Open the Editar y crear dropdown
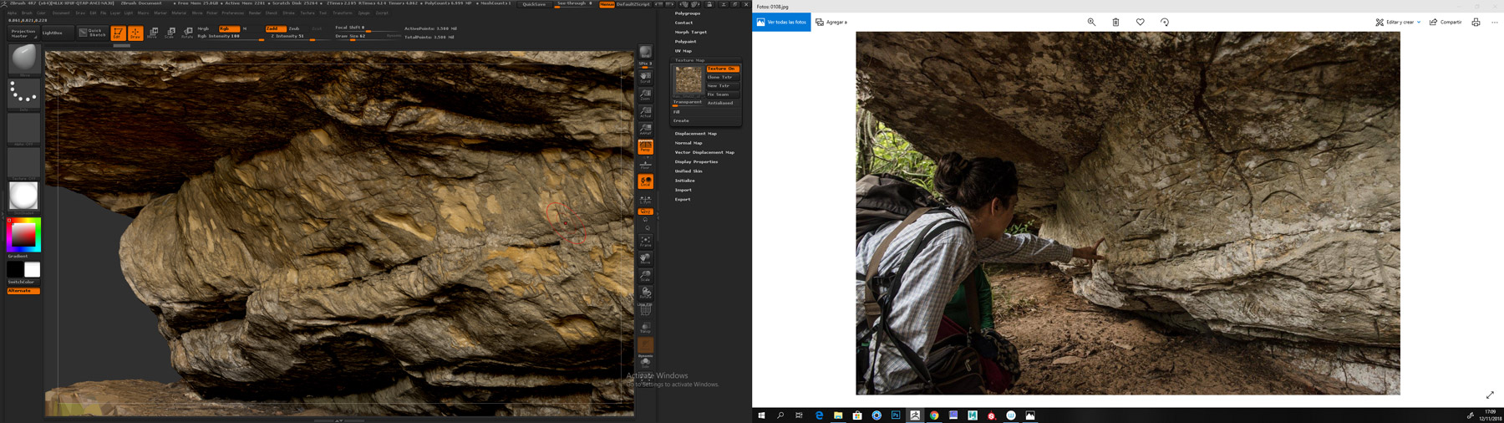This screenshot has height=423, width=1504. click(1398, 23)
